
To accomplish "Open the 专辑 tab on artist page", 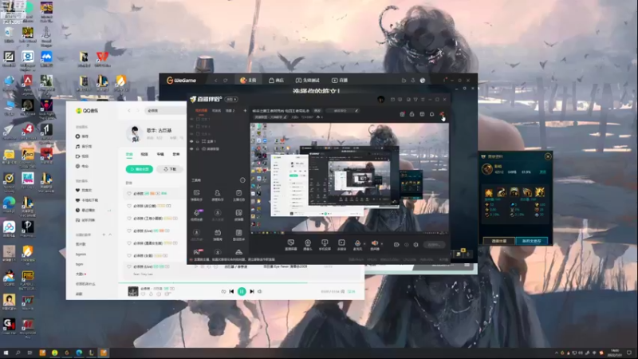I will (x=160, y=154).
